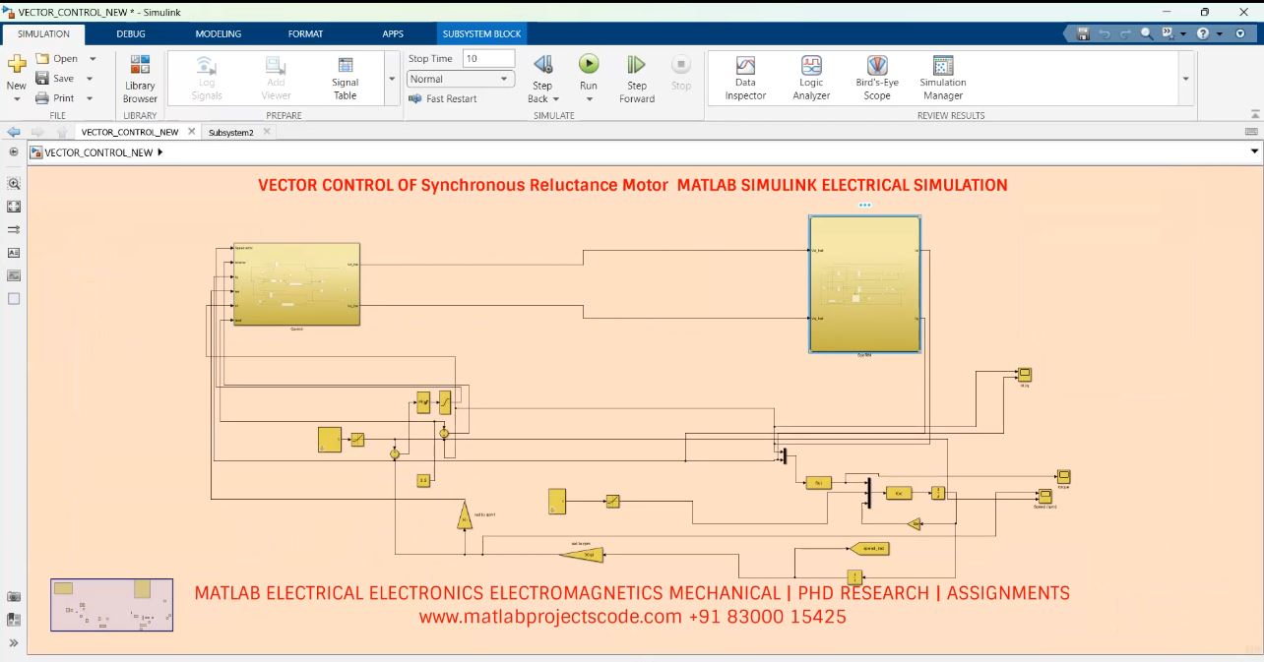Navigate back with the blue arrow
The width and height of the screenshot is (1264, 662).
point(14,132)
